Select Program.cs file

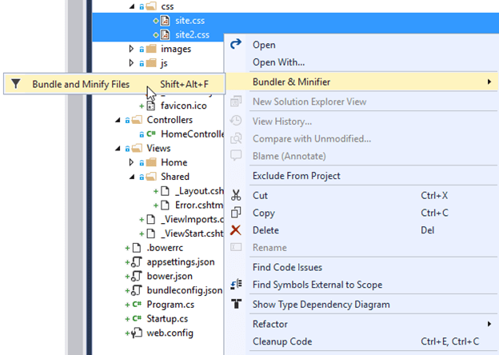pos(170,305)
